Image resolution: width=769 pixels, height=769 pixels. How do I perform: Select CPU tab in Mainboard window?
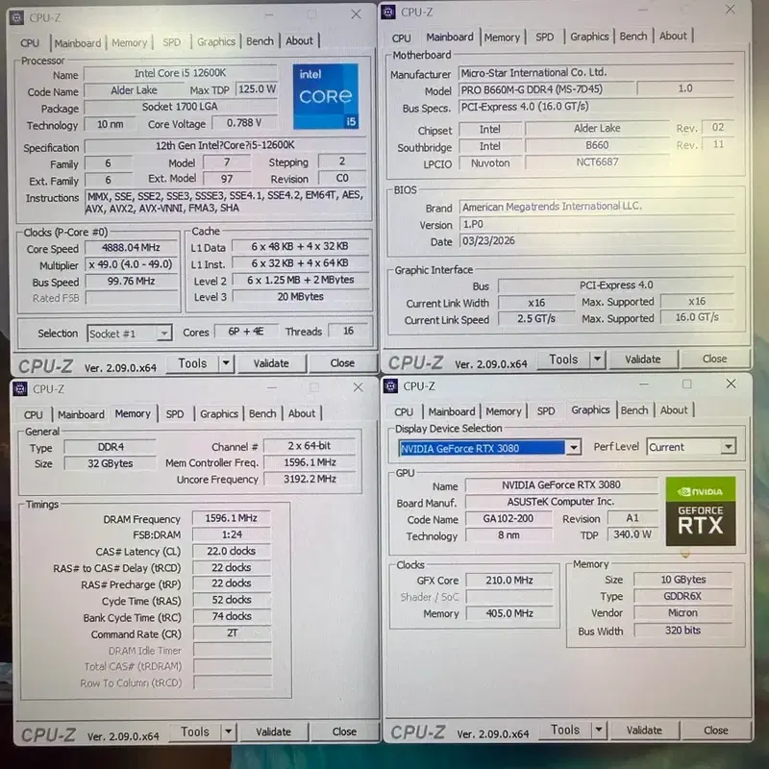tap(401, 37)
